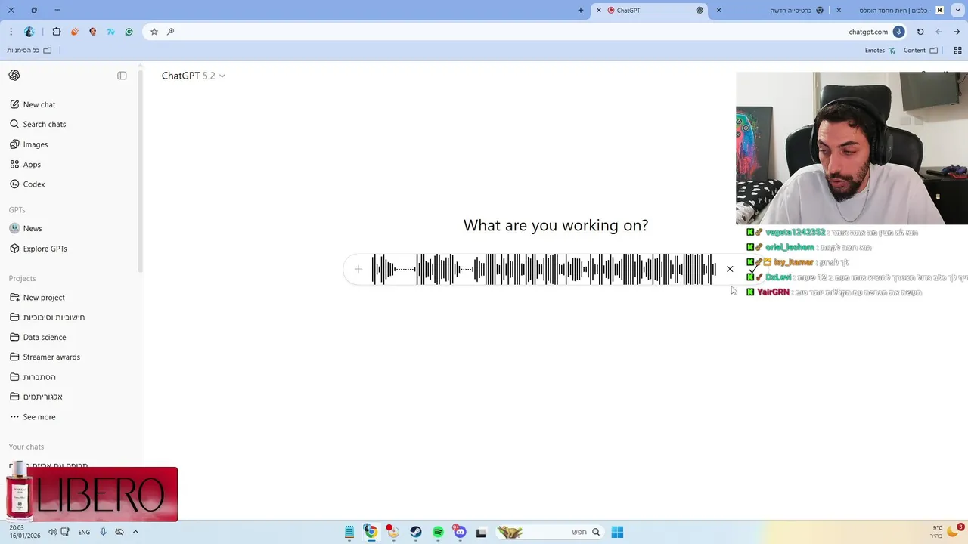Click the 7TV extension icon
This screenshot has height=544, width=968.
coord(111,32)
